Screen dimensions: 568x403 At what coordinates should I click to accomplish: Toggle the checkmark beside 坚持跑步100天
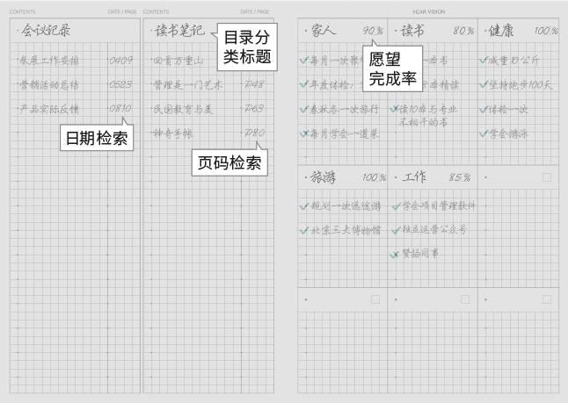click(484, 84)
